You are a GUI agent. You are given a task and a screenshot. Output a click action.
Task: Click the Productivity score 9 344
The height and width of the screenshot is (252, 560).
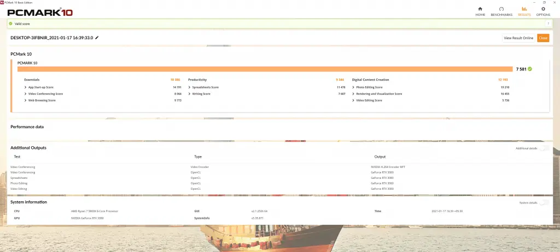[340, 80]
